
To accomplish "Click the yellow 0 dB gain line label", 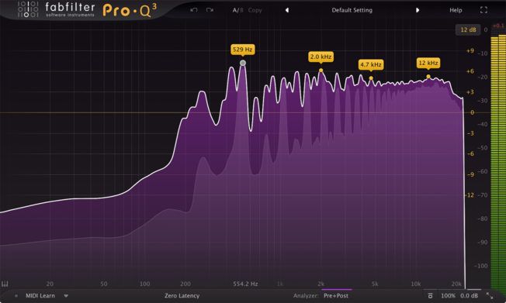I will [473, 112].
